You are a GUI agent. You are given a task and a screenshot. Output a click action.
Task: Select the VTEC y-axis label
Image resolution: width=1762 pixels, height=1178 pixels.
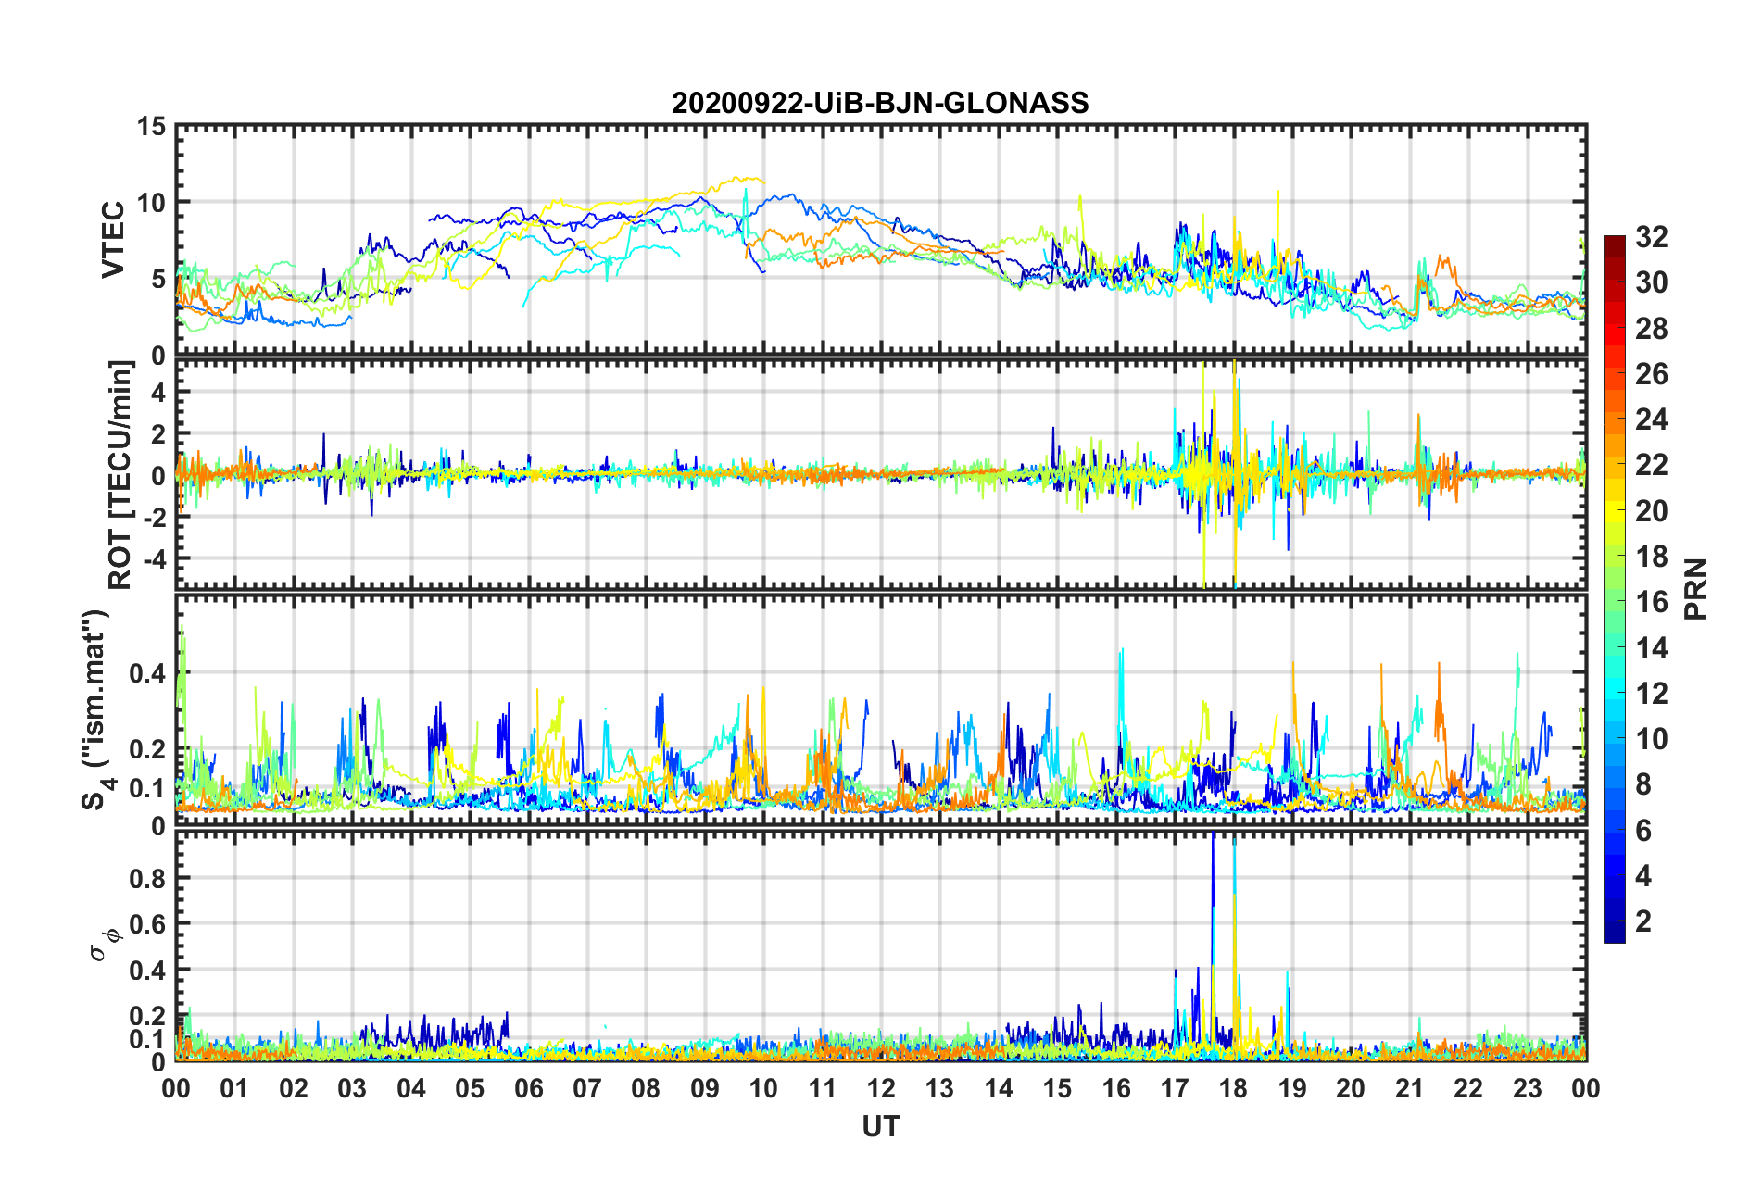pyautogui.click(x=113, y=240)
